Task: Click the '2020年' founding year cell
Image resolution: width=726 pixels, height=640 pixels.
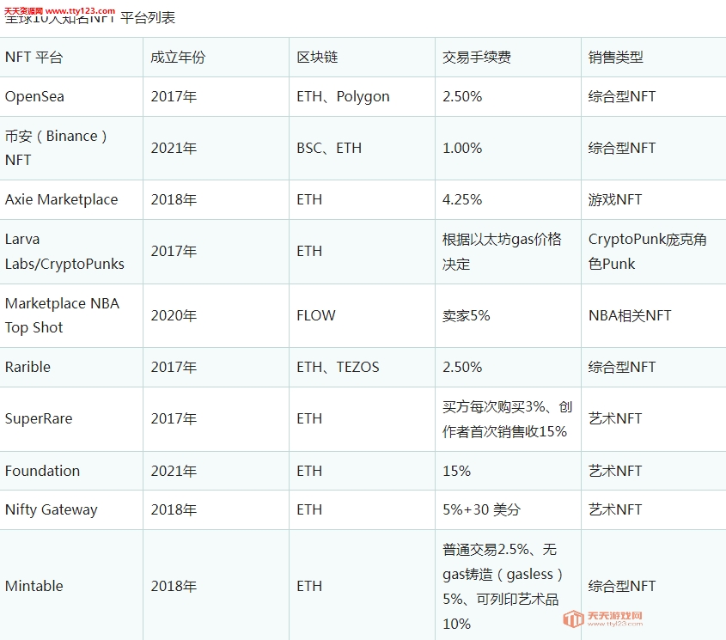Action: [x=174, y=315]
